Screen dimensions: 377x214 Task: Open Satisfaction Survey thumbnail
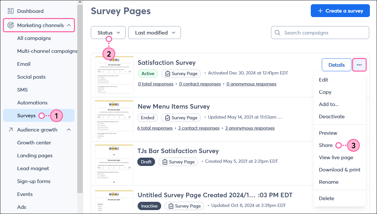114,75
